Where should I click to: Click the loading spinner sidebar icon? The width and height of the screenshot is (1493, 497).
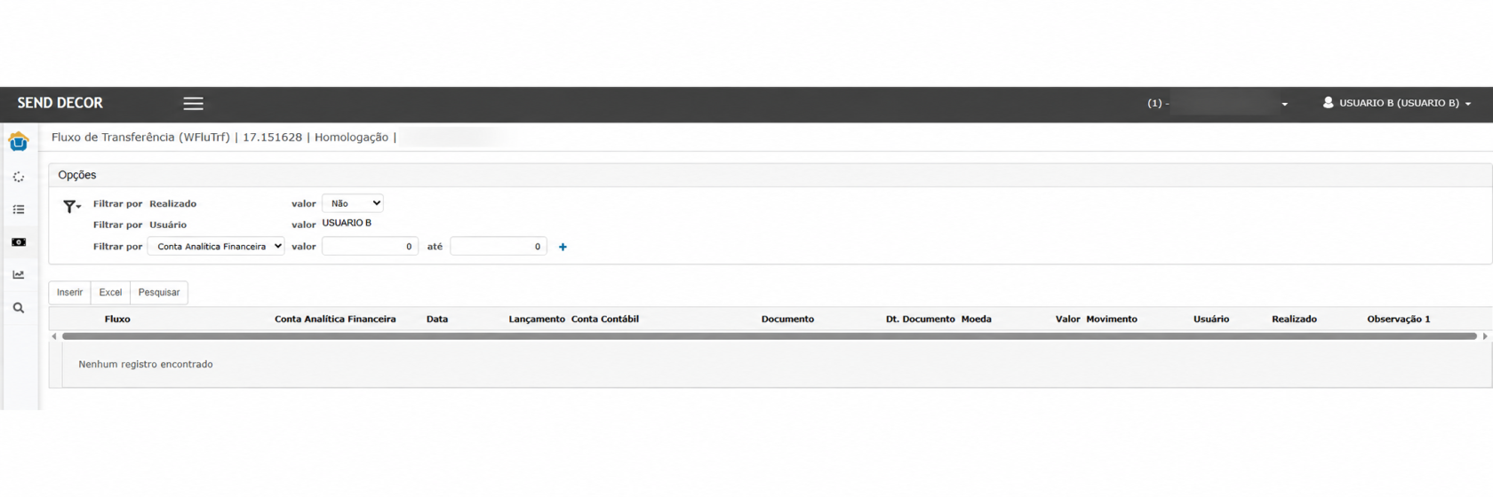(x=19, y=177)
